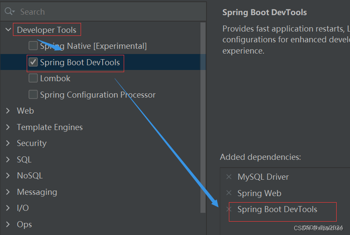The height and width of the screenshot is (235, 350).
Task: Expand the Messaging category chevron
Action: click(8, 192)
